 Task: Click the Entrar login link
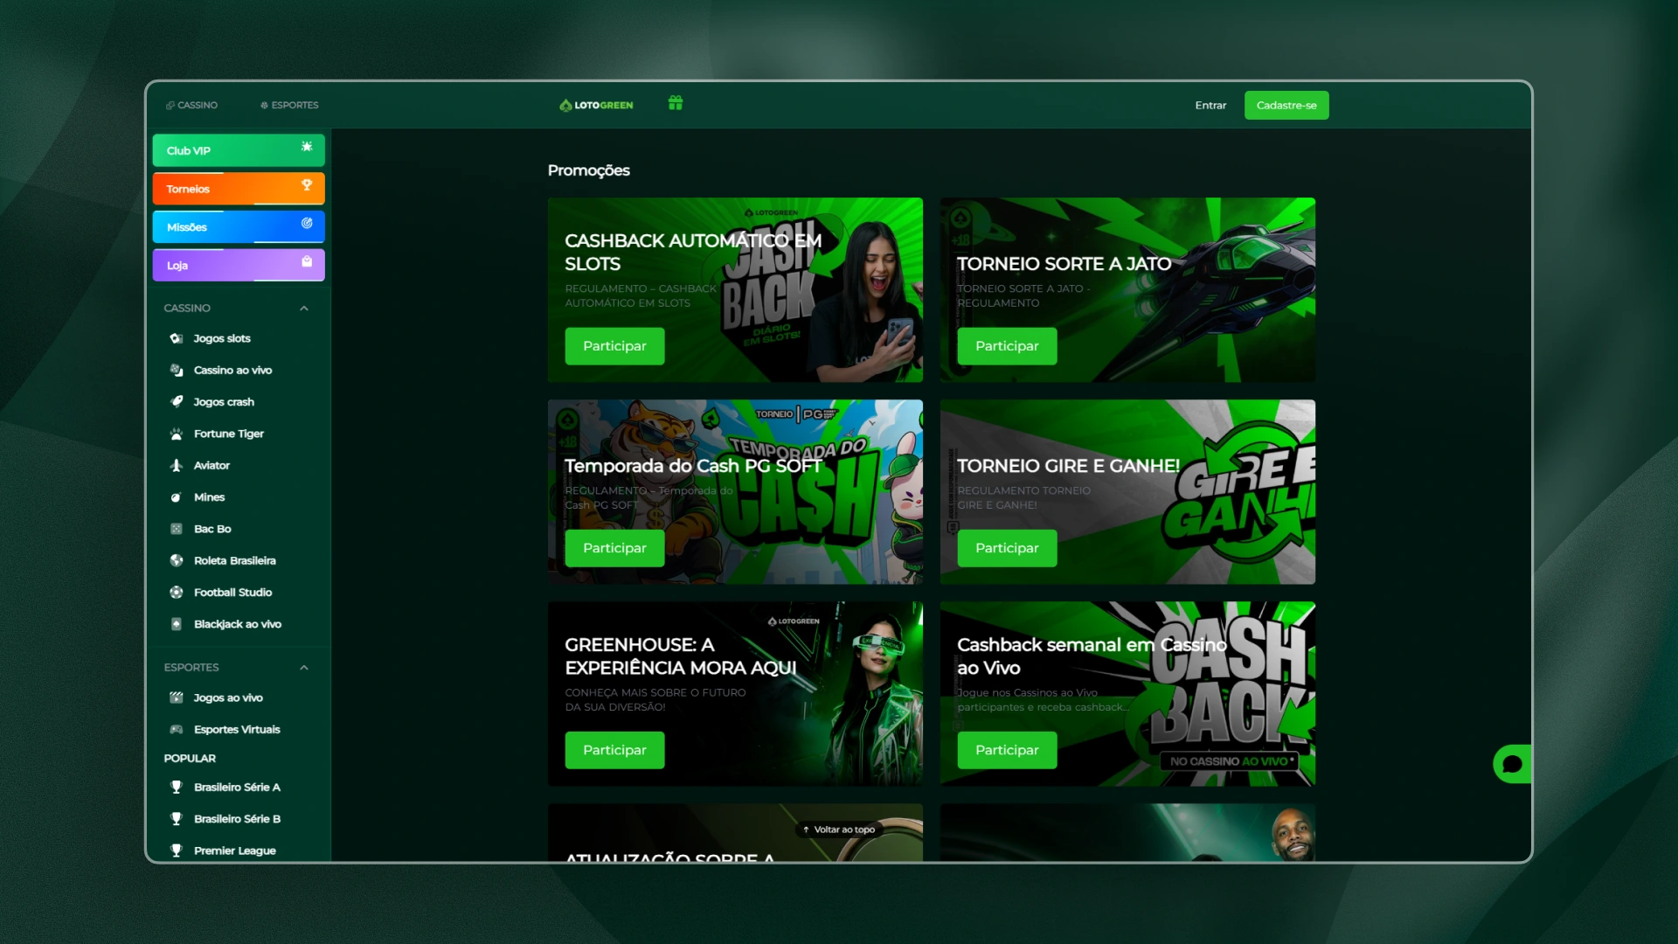(x=1210, y=105)
